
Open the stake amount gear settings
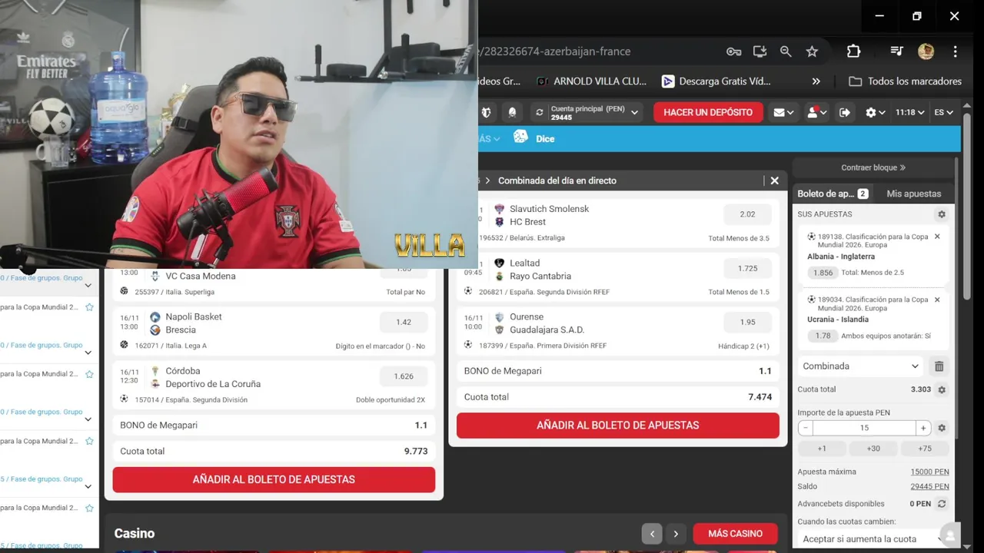[x=942, y=428]
